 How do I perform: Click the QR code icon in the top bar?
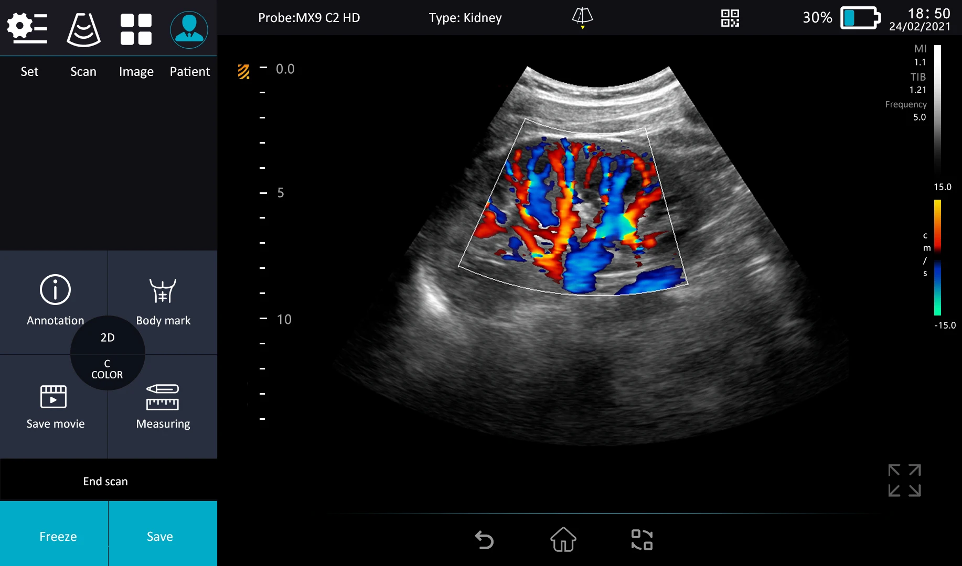(730, 17)
